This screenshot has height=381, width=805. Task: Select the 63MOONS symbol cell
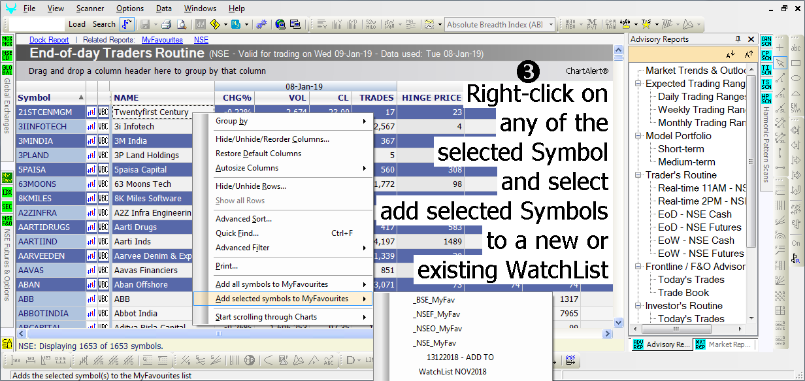click(x=51, y=184)
